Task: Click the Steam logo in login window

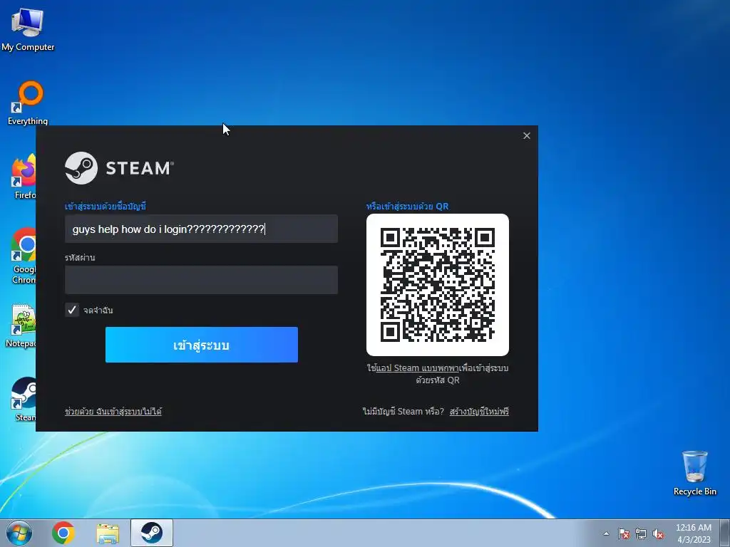Action: click(119, 168)
